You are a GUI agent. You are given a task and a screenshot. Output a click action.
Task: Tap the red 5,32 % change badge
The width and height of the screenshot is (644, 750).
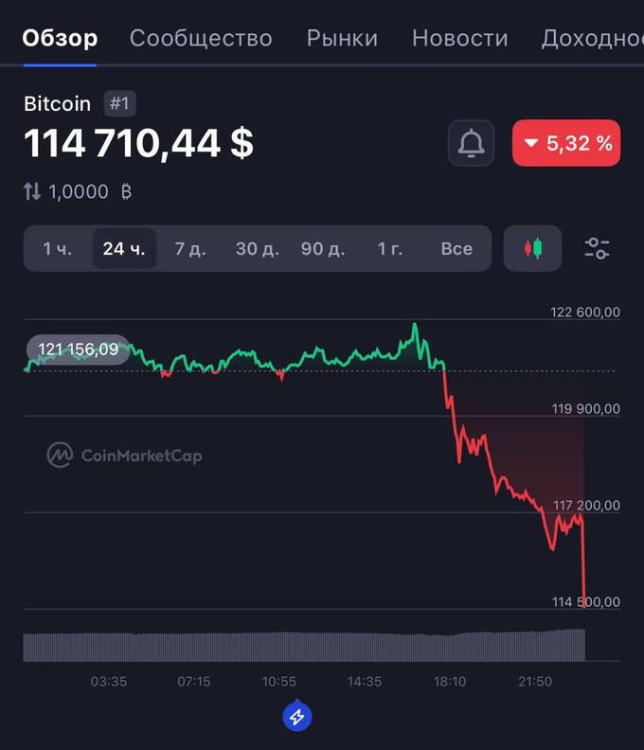(x=566, y=144)
